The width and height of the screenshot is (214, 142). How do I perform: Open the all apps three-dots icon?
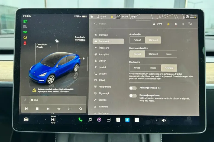pos(109,120)
